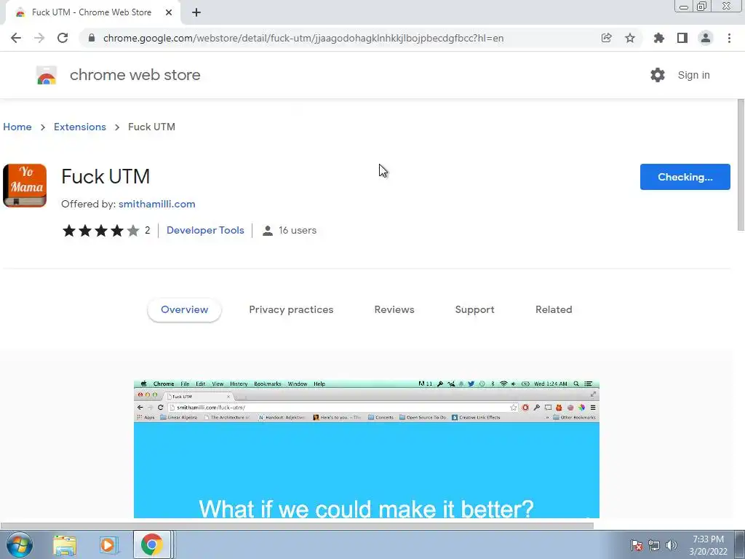Screen dimensions: 745x559
Task: Click the Action Center flag tray icon
Action: coord(637,545)
